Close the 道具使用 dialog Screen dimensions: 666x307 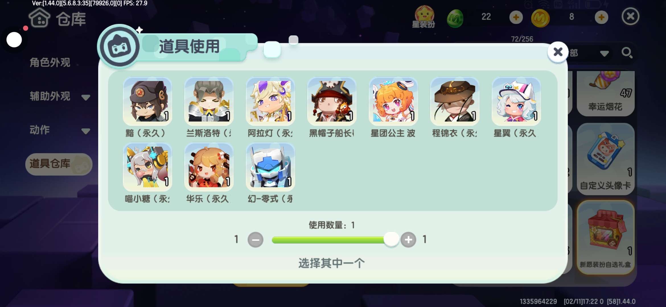(x=558, y=52)
